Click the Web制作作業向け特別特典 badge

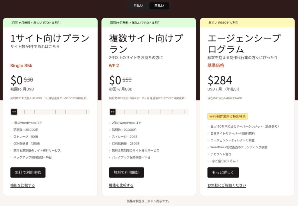pos(228,116)
